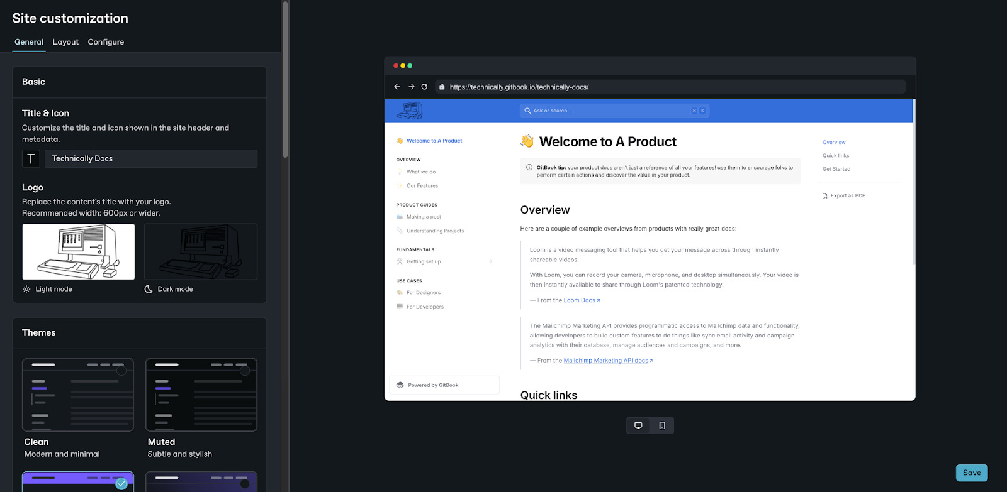Open the Configure tab
The image size is (1007, 492).
[x=106, y=42]
